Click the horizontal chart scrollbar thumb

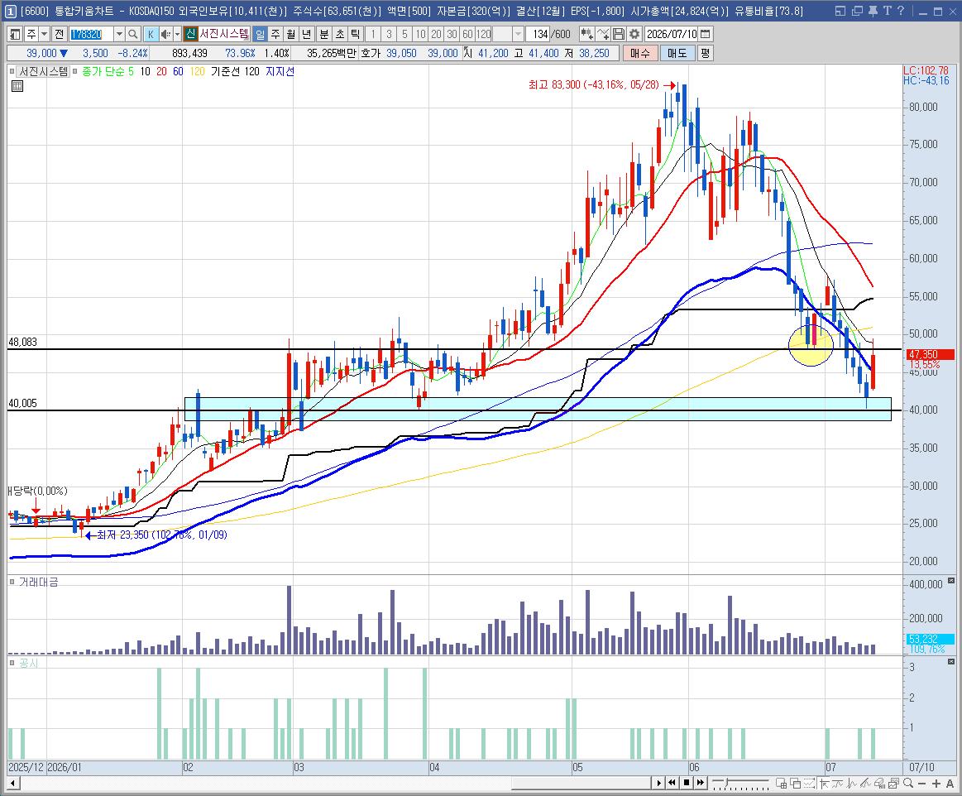pos(581,783)
